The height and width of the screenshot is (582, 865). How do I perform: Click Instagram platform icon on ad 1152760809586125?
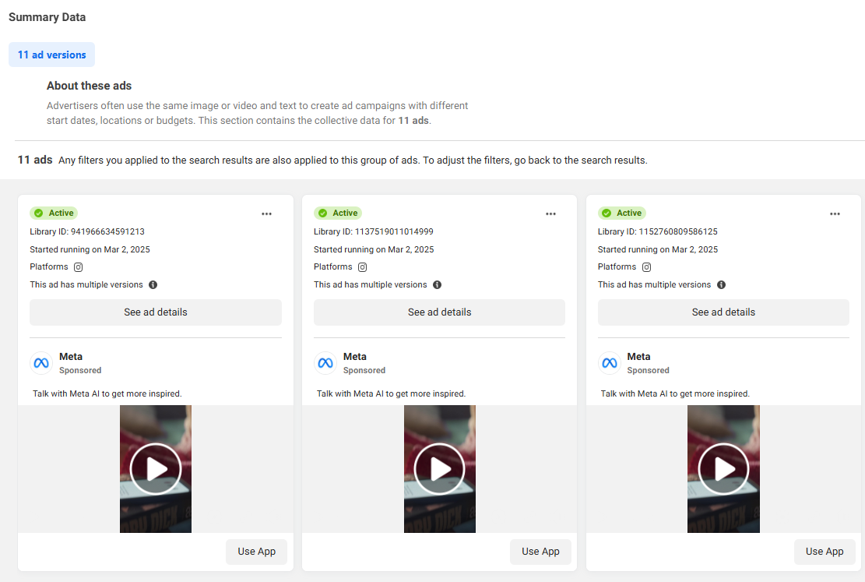[646, 267]
